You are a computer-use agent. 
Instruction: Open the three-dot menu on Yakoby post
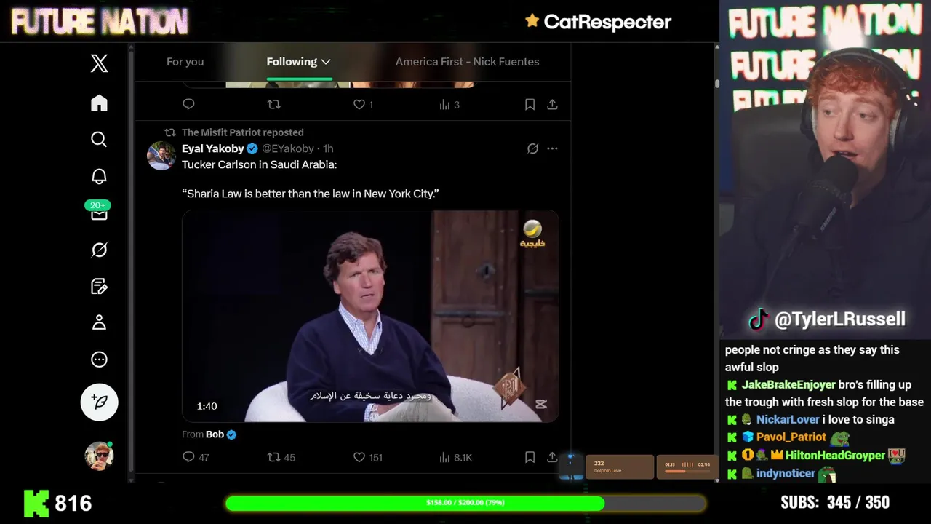(552, 148)
